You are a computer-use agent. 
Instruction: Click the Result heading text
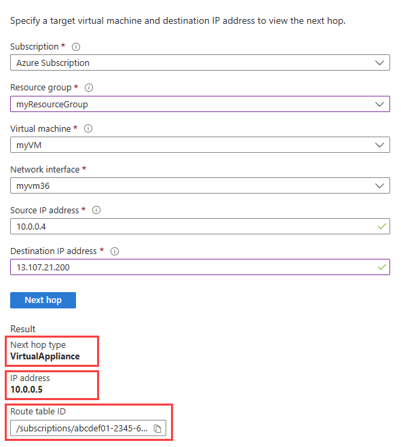pyautogui.click(x=23, y=329)
